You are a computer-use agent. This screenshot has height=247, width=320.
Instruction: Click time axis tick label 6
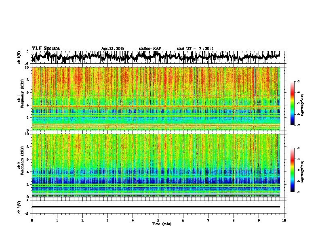point(183,220)
